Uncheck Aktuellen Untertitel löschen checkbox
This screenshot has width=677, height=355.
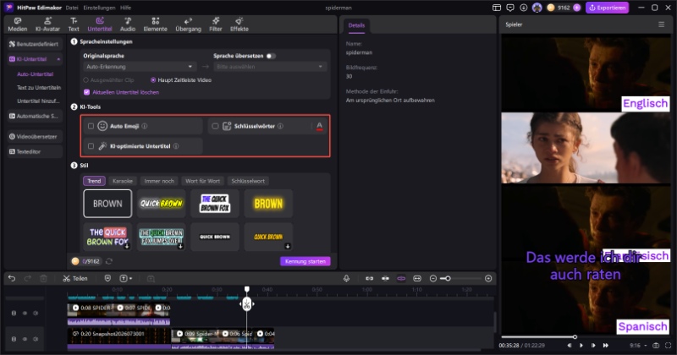pyautogui.click(x=87, y=92)
